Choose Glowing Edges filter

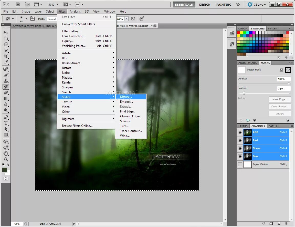pyautogui.click(x=131, y=116)
